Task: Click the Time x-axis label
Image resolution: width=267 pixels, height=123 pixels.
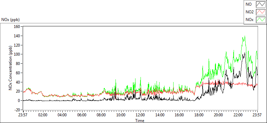Action: pyautogui.click(x=140, y=121)
